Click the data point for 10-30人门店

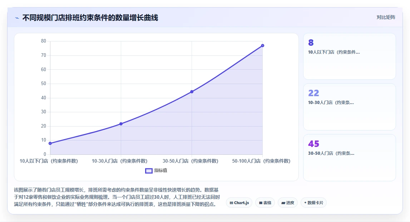121,124
